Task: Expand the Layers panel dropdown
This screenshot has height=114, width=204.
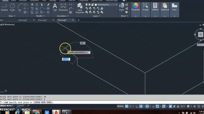Action: coord(96,16)
